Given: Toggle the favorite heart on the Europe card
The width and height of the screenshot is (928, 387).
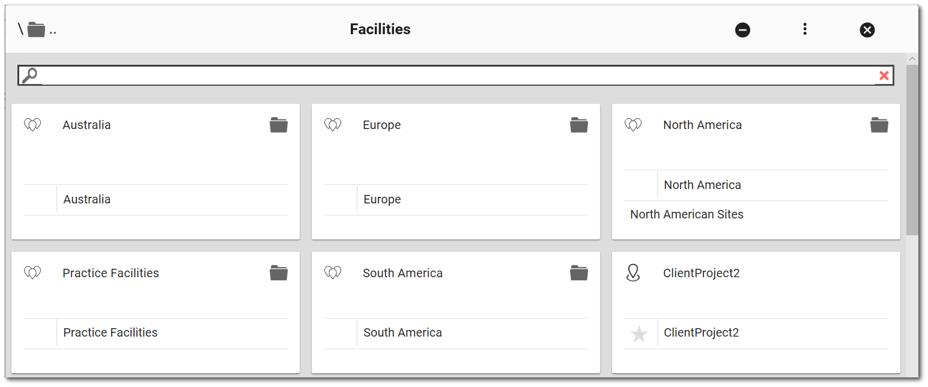Looking at the screenshot, I should tap(333, 124).
